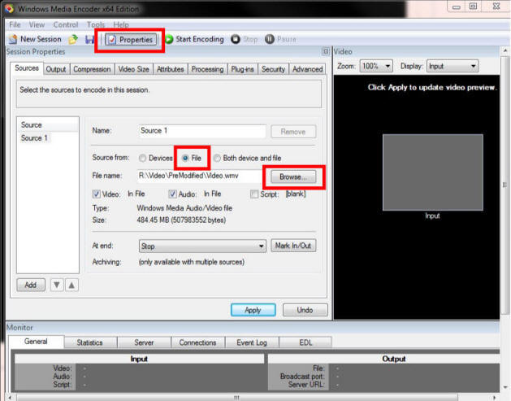The image size is (511, 401).
Task: Move source up with up arrow button
Action: pos(71,285)
